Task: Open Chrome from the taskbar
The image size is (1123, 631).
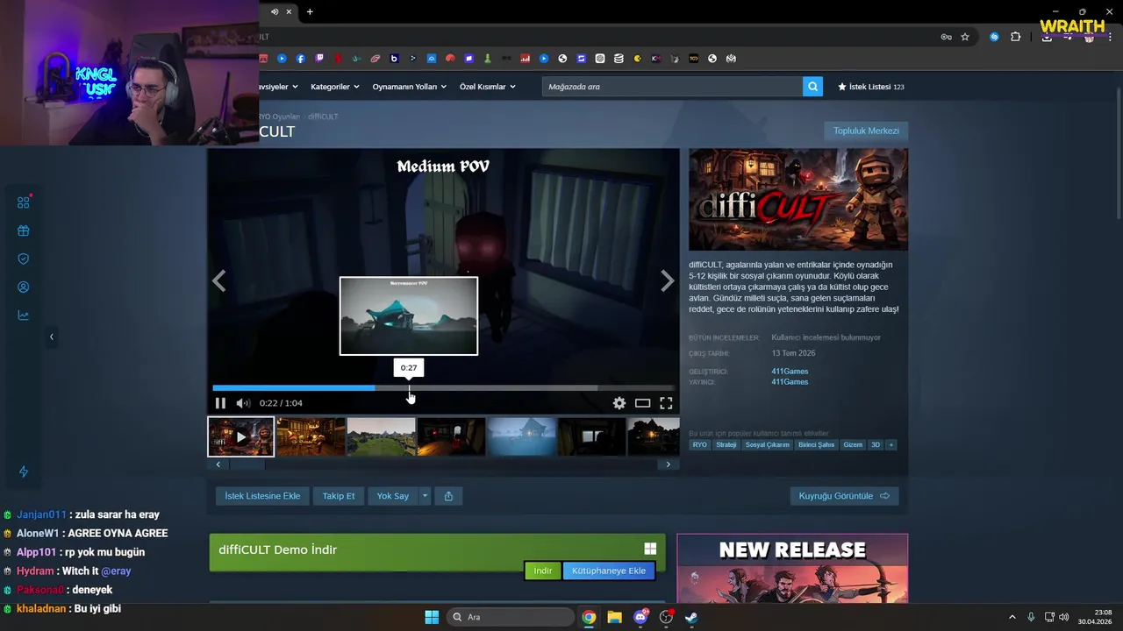Action: click(x=589, y=617)
